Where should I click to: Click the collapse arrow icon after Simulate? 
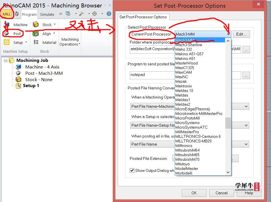(61, 14)
